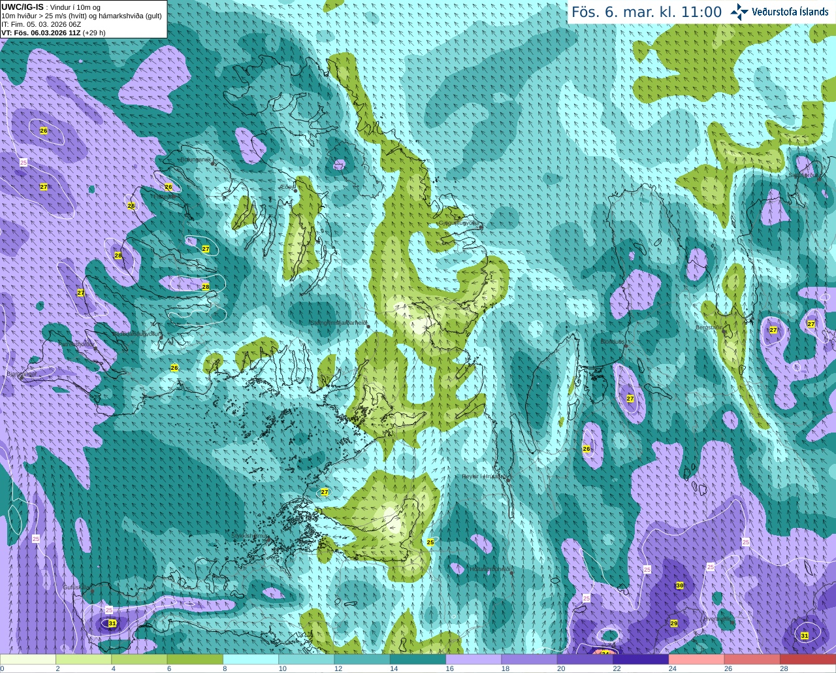Viewport: 836px width, 673px height.
Task: Click the legend scale number 12
Action: 338,668
